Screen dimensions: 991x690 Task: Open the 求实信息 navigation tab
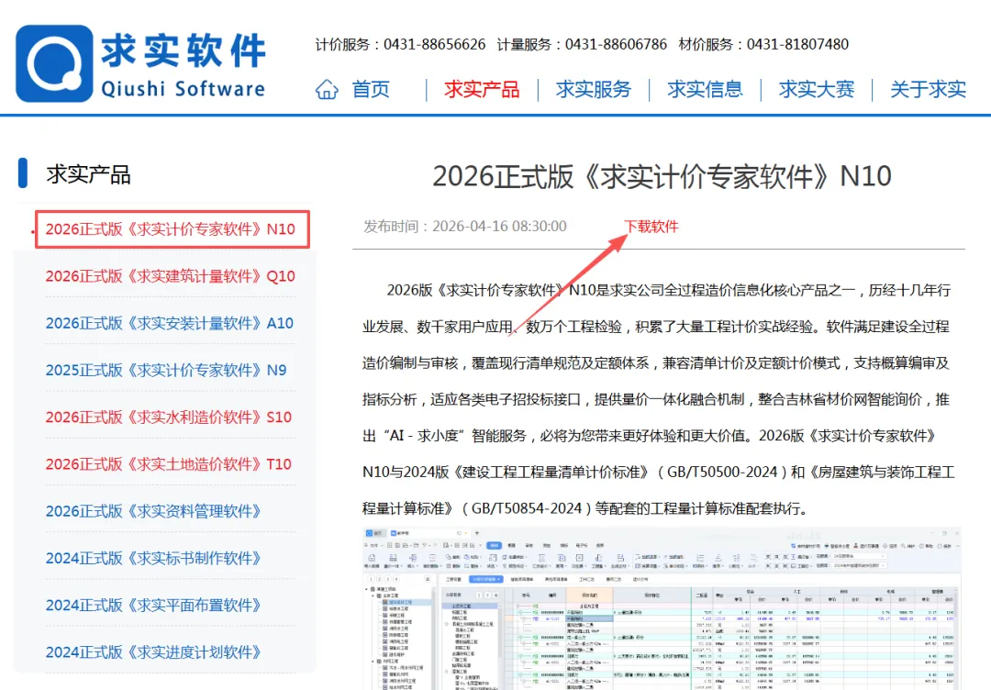click(x=705, y=89)
